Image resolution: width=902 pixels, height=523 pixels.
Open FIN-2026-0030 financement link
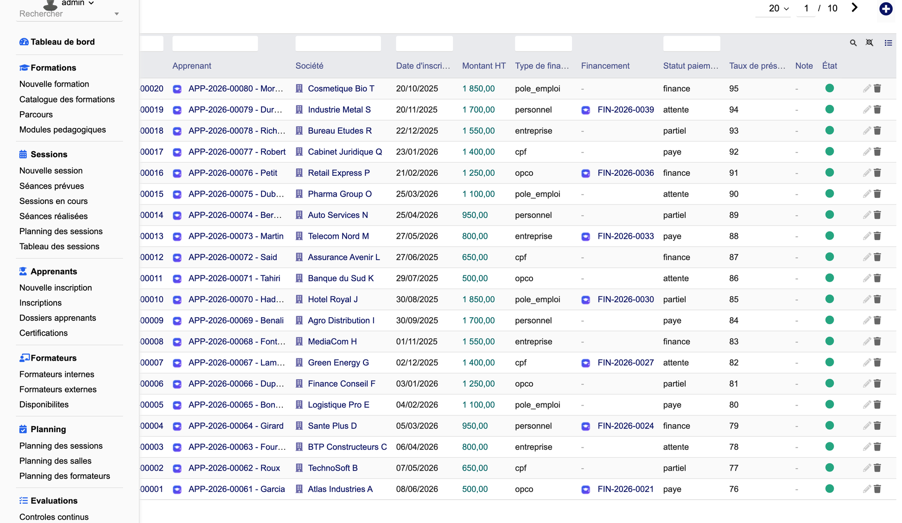coord(625,300)
